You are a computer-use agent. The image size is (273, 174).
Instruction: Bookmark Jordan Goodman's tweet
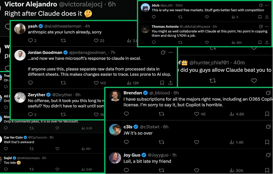point(162,83)
